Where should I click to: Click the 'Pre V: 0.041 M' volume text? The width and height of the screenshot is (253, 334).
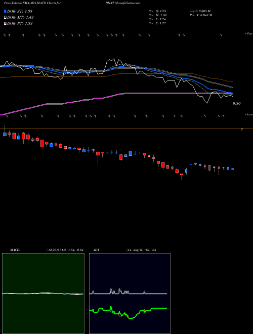click(x=201, y=15)
